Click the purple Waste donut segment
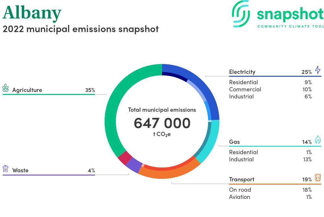The width and height of the screenshot is (324, 217). (134, 165)
